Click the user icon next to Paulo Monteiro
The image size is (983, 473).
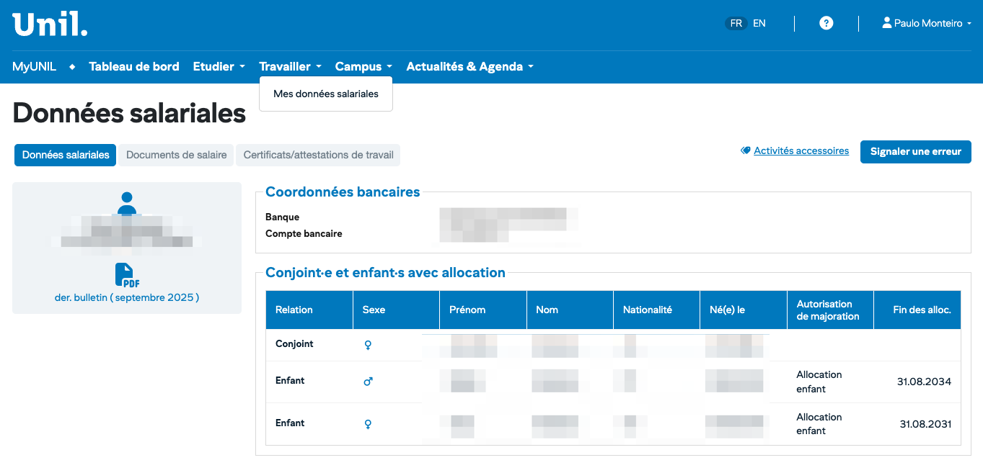pyautogui.click(x=886, y=23)
